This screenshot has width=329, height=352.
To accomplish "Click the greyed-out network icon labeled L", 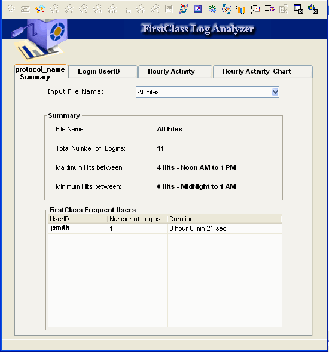I will coord(154,9).
